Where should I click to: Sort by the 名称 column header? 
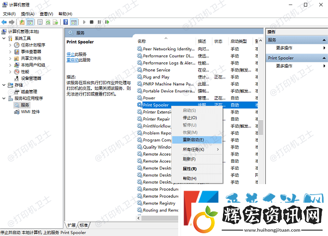tap(166, 41)
